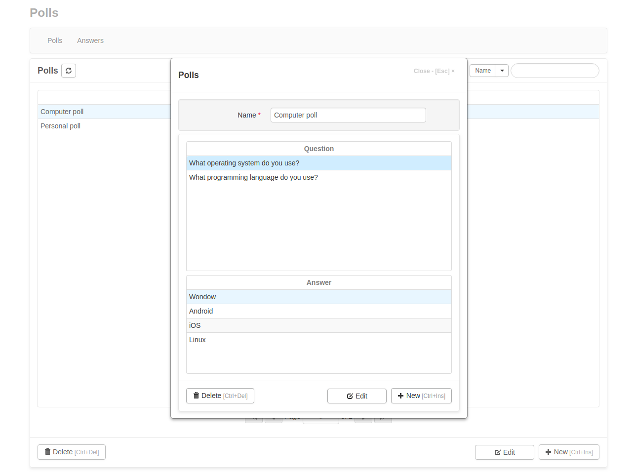Image resolution: width=634 pixels, height=476 pixels.
Task: Click Edit button inside the Polls dialog
Action: [x=357, y=396]
